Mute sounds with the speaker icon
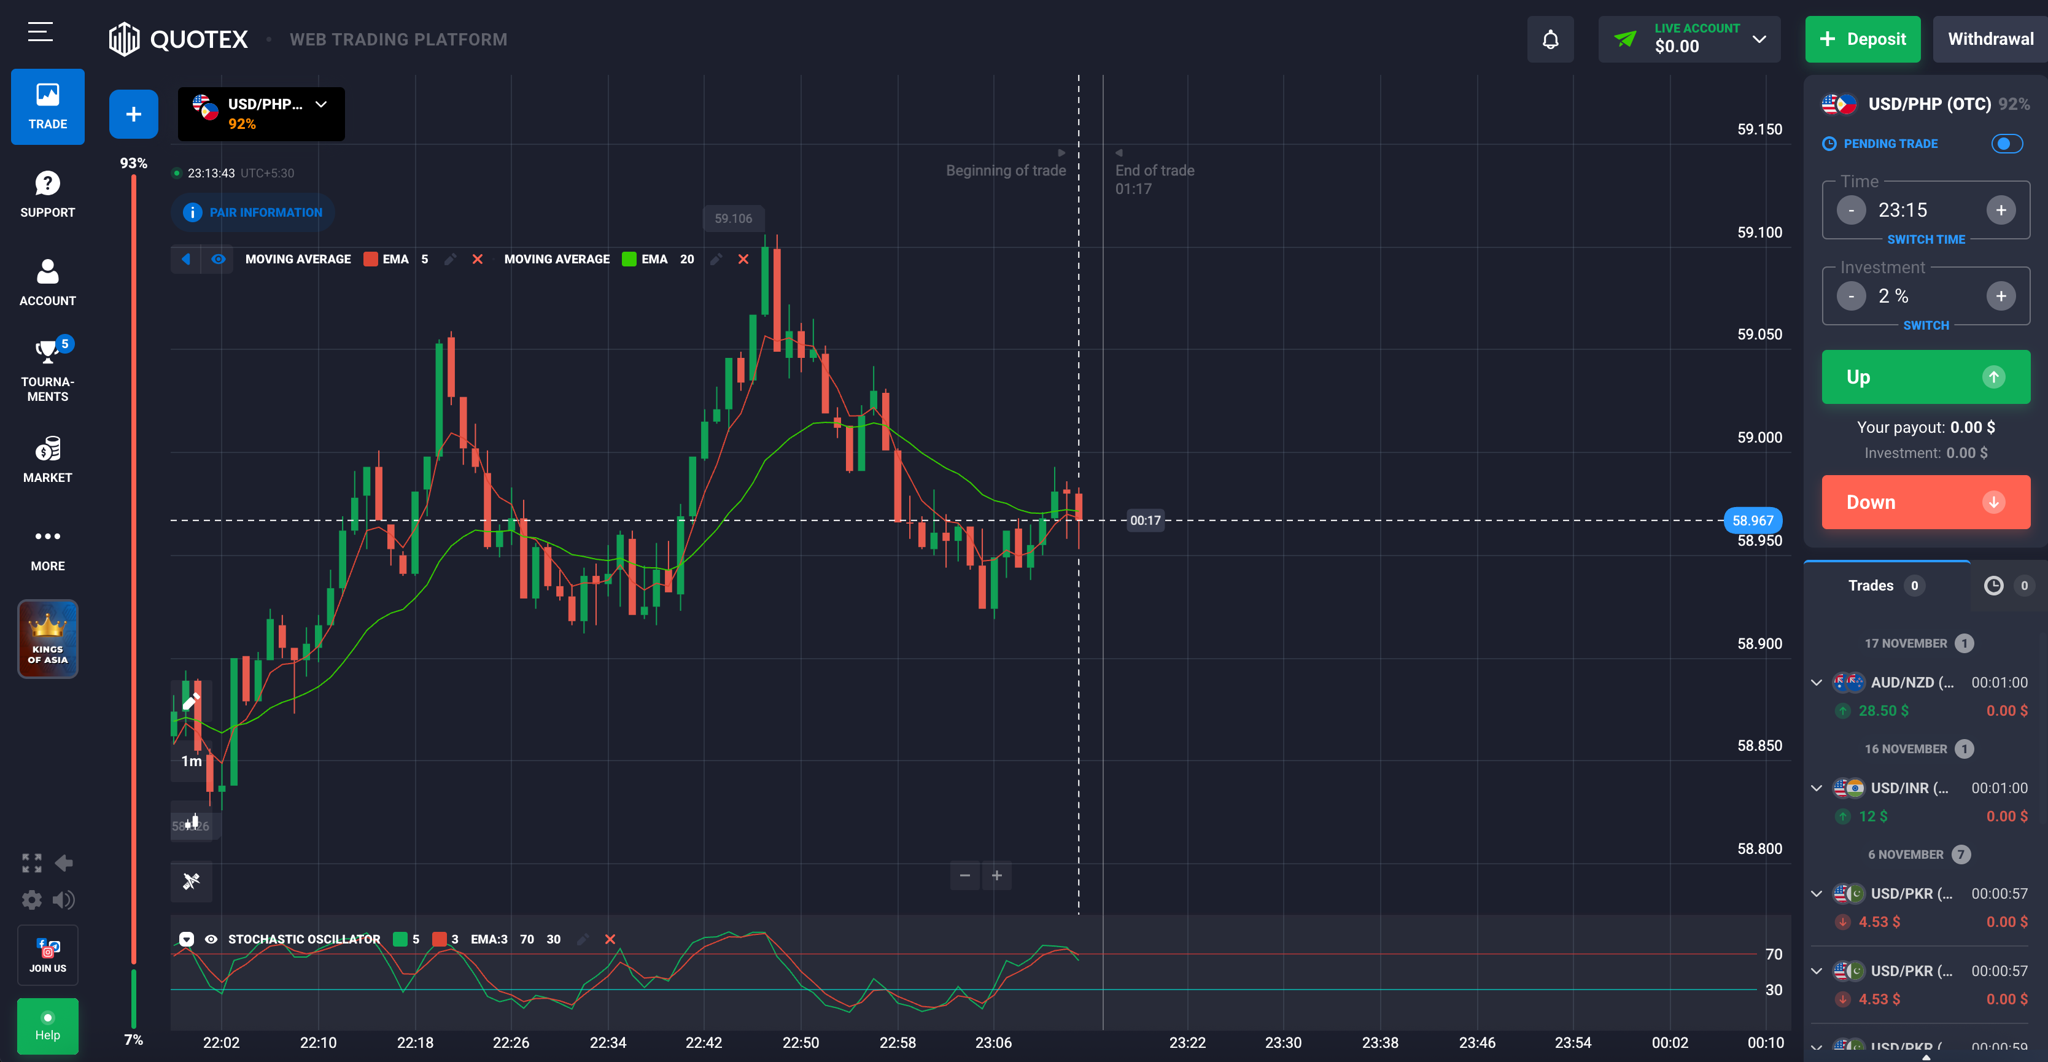Screen dimensions: 2048x1062 (x=64, y=900)
